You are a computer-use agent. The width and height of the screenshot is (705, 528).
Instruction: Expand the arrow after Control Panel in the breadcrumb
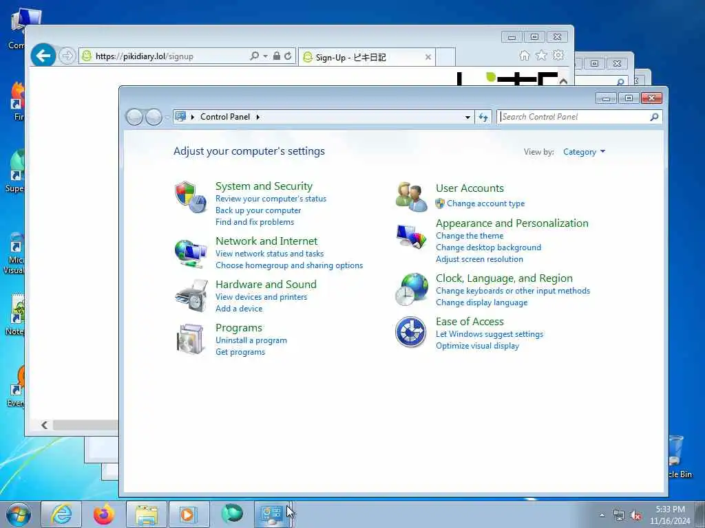(x=258, y=117)
